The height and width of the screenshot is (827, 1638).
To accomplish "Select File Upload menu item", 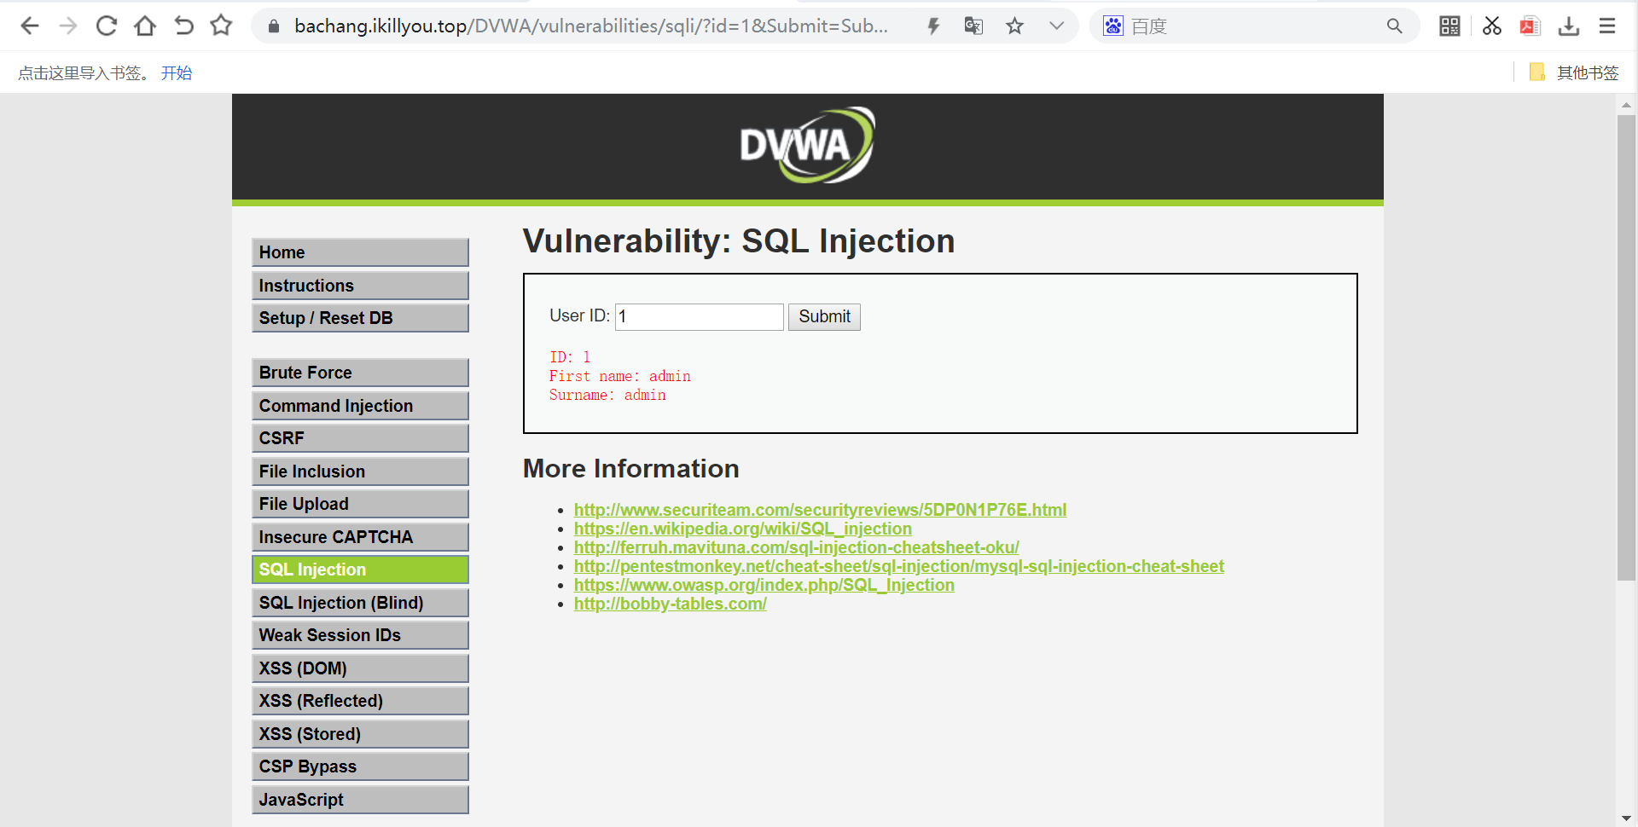I will tap(360, 504).
